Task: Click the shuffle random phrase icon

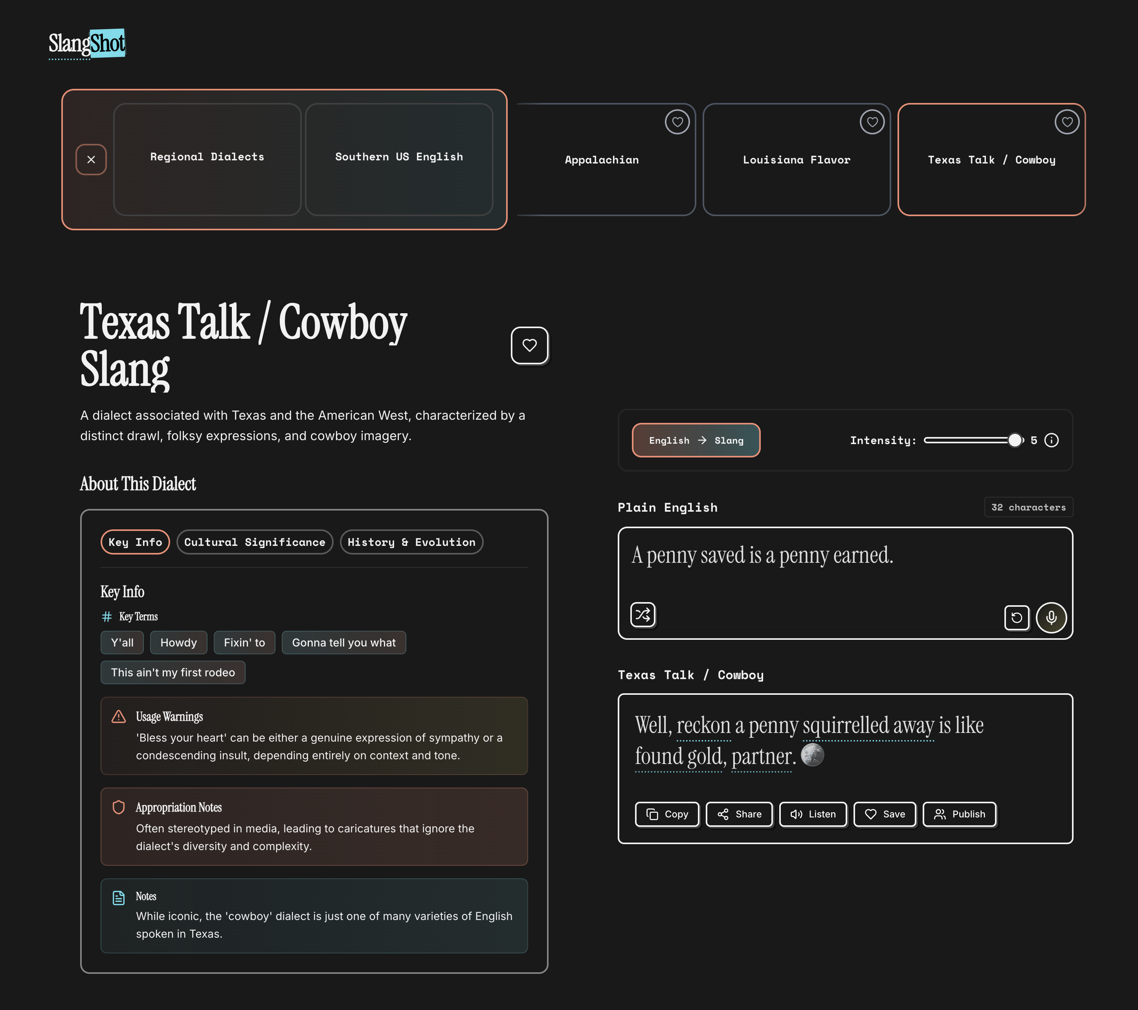Action: pos(642,615)
